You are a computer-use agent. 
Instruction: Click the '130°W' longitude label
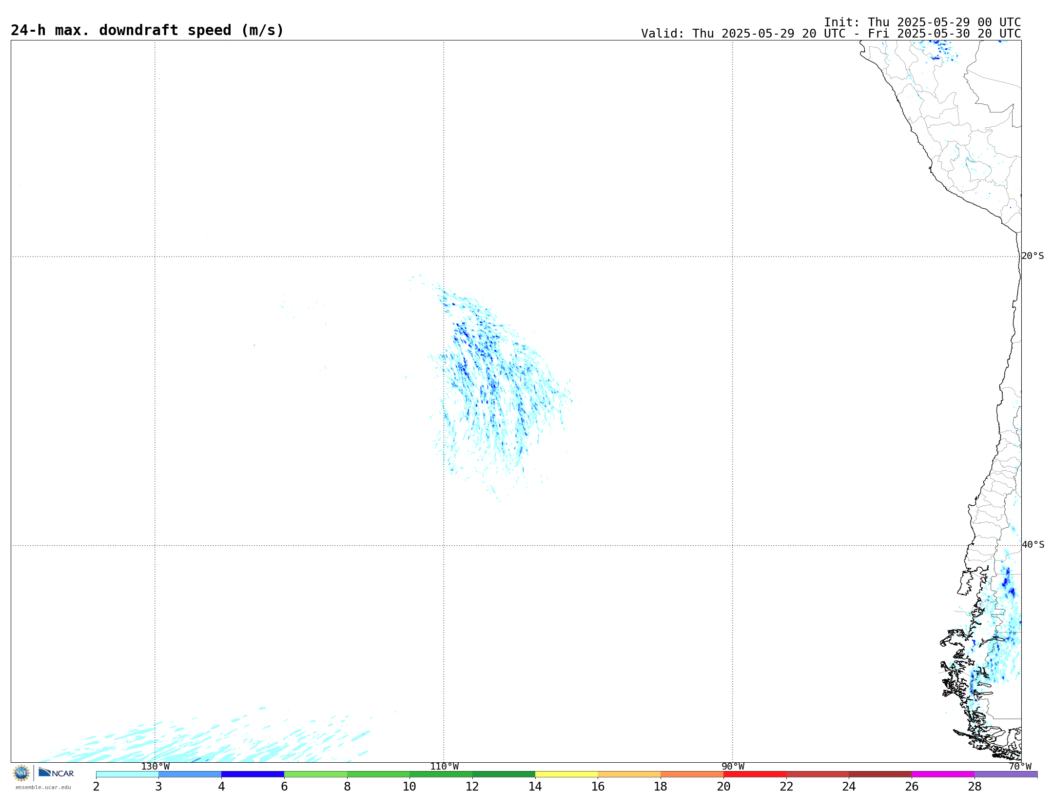pyautogui.click(x=156, y=767)
